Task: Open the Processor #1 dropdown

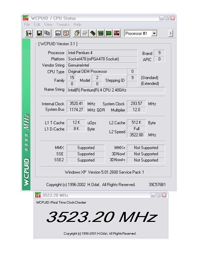Action: pyautogui.click(x=154, y=33)
